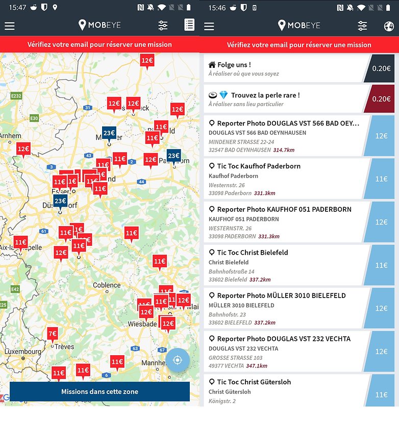Tap Missions dans cette zone button
This screenshot has height=421, width=399.
pyautogui.click(x=99, y=391)
